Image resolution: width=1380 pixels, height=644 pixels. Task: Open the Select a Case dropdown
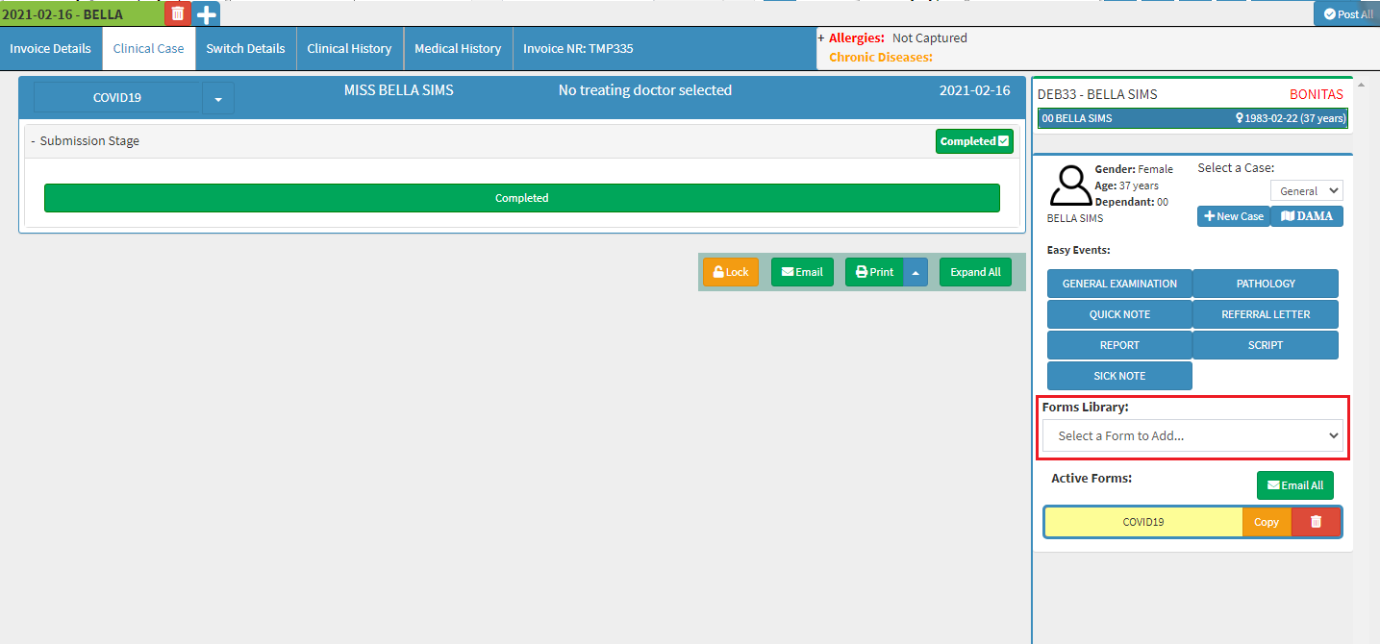[1306, 191]
